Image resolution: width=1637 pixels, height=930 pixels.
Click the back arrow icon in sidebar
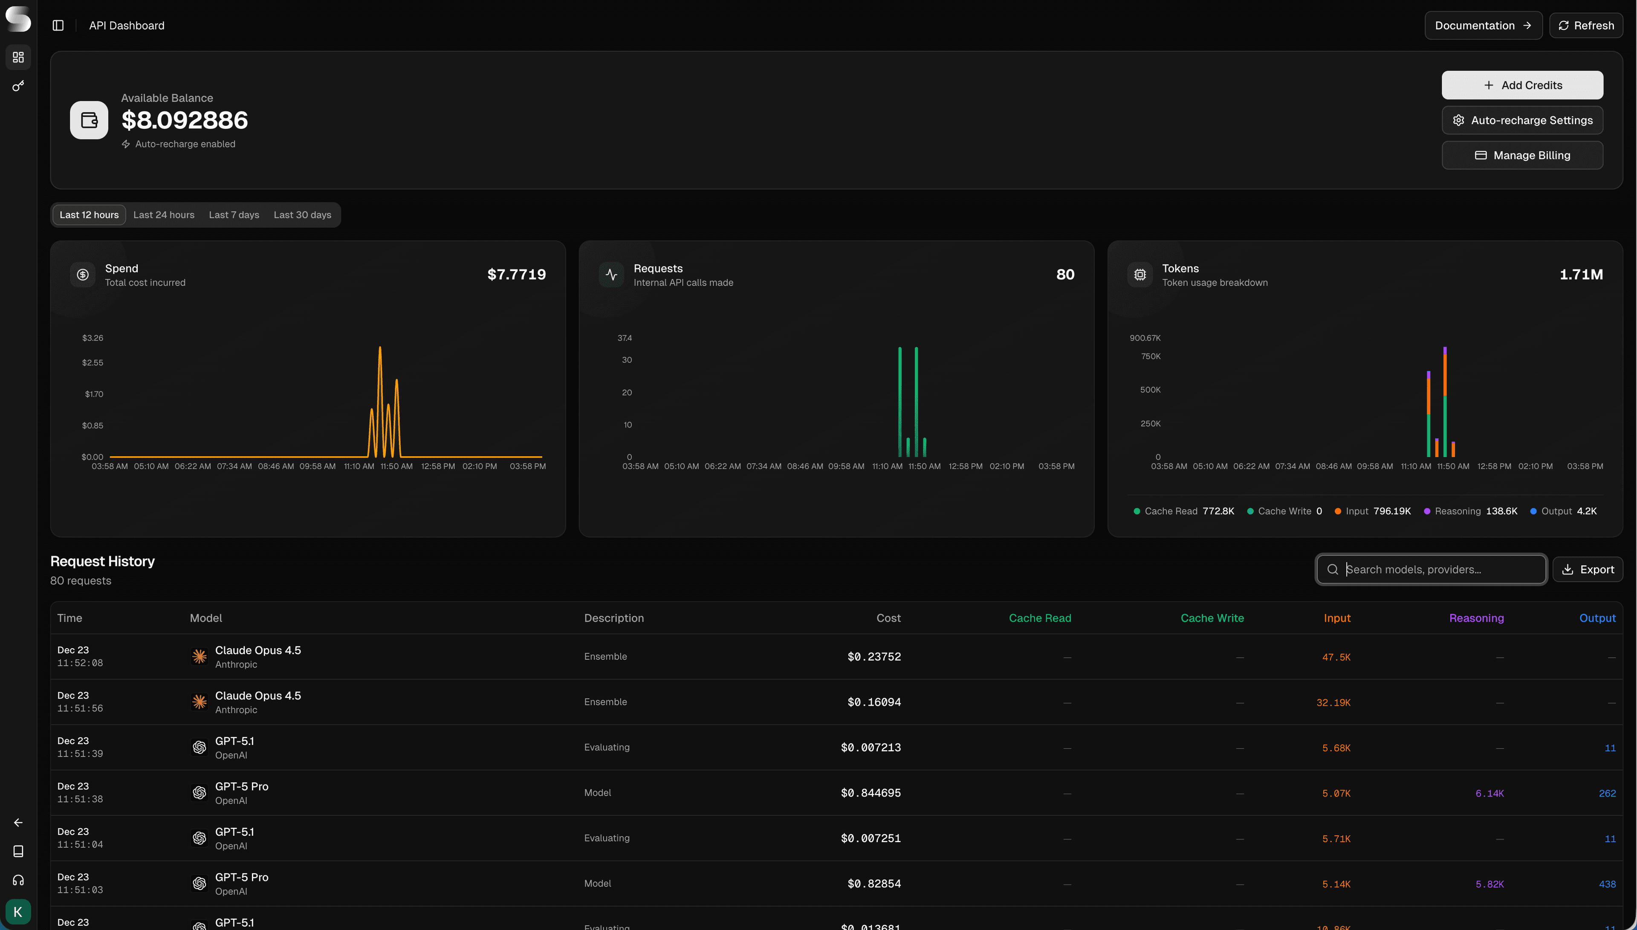coord(18,822)
